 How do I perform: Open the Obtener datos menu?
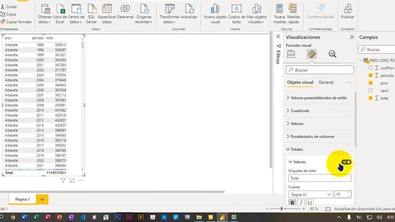[45, 14]
